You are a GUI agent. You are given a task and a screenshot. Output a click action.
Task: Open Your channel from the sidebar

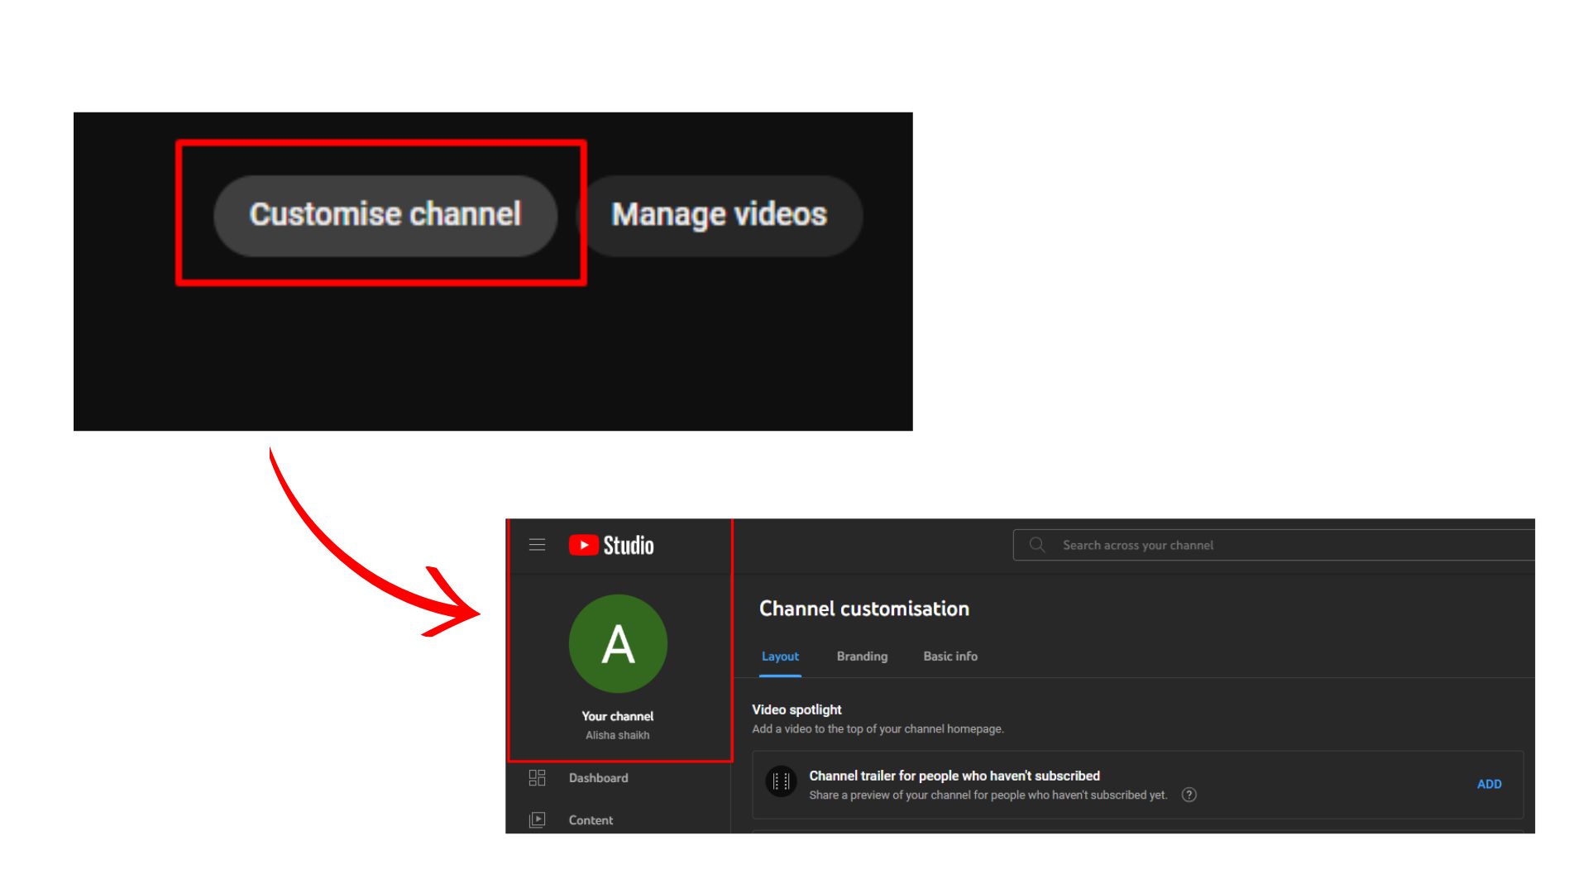(x=617, y=716)
